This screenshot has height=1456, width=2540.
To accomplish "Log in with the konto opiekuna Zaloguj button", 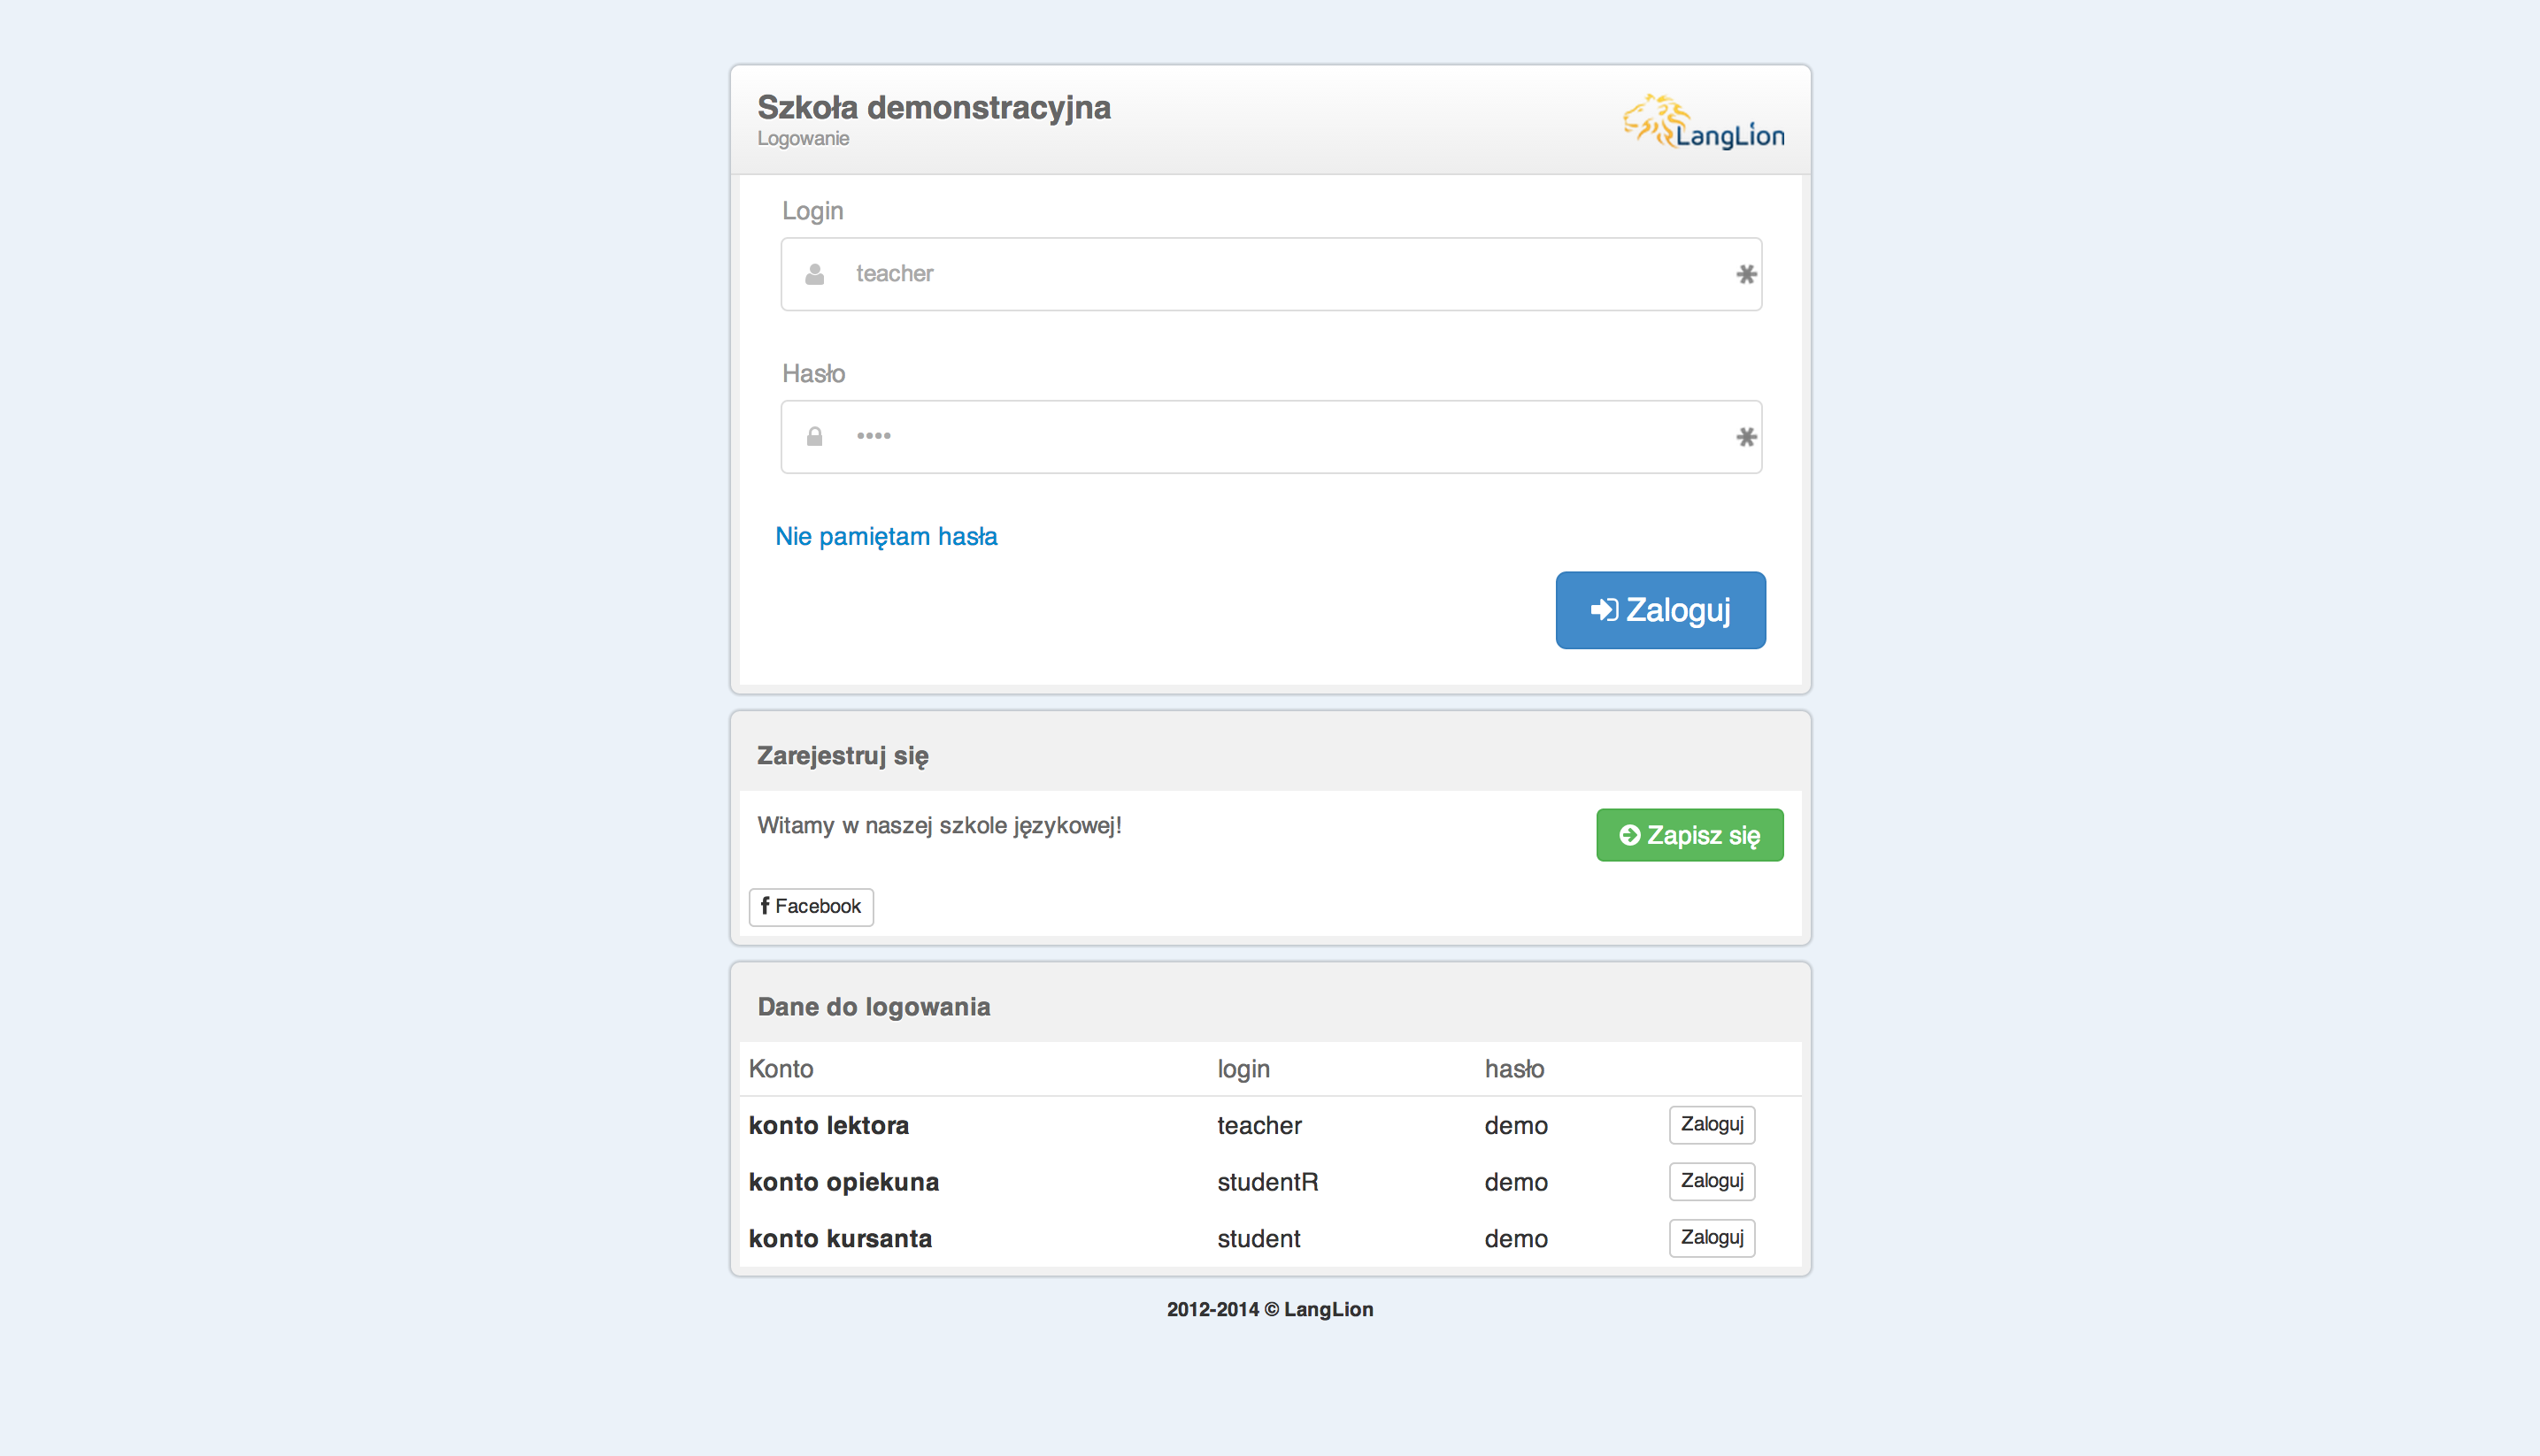I will (x=1711, y=1181).
